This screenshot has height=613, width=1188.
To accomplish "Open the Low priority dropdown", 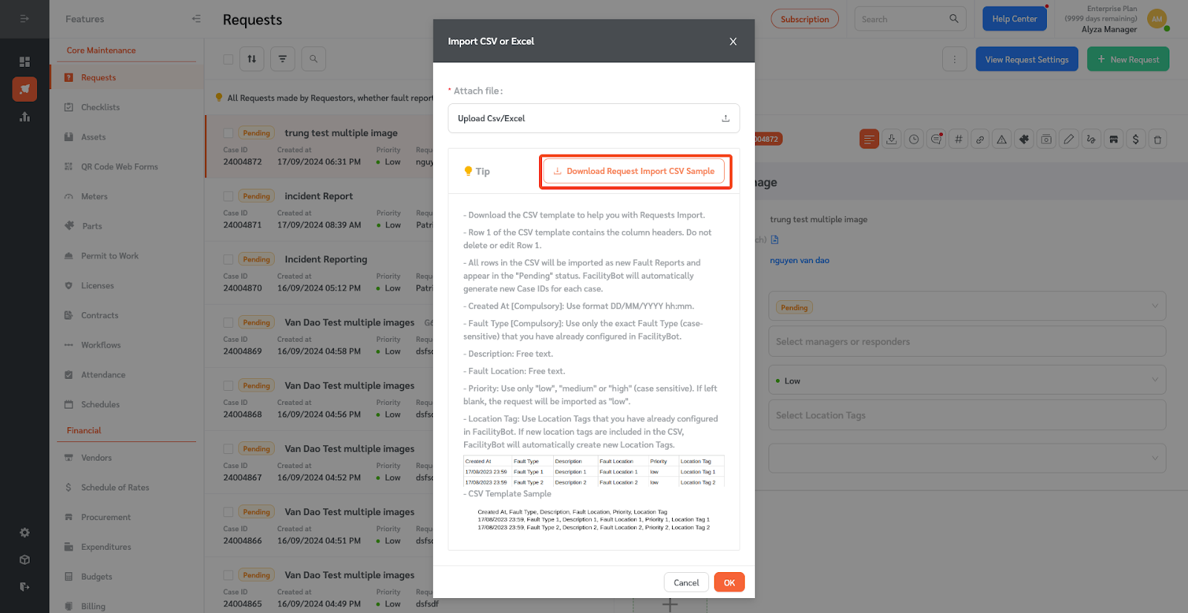I will point(967,380).
